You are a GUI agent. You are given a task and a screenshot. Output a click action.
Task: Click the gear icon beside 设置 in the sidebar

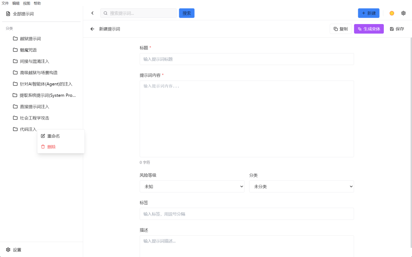(x=8, y=250)
